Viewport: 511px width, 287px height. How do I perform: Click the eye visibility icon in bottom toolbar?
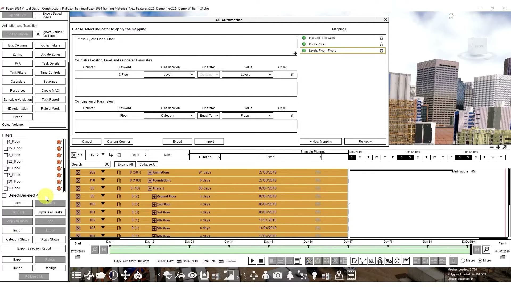pos(192,275)
